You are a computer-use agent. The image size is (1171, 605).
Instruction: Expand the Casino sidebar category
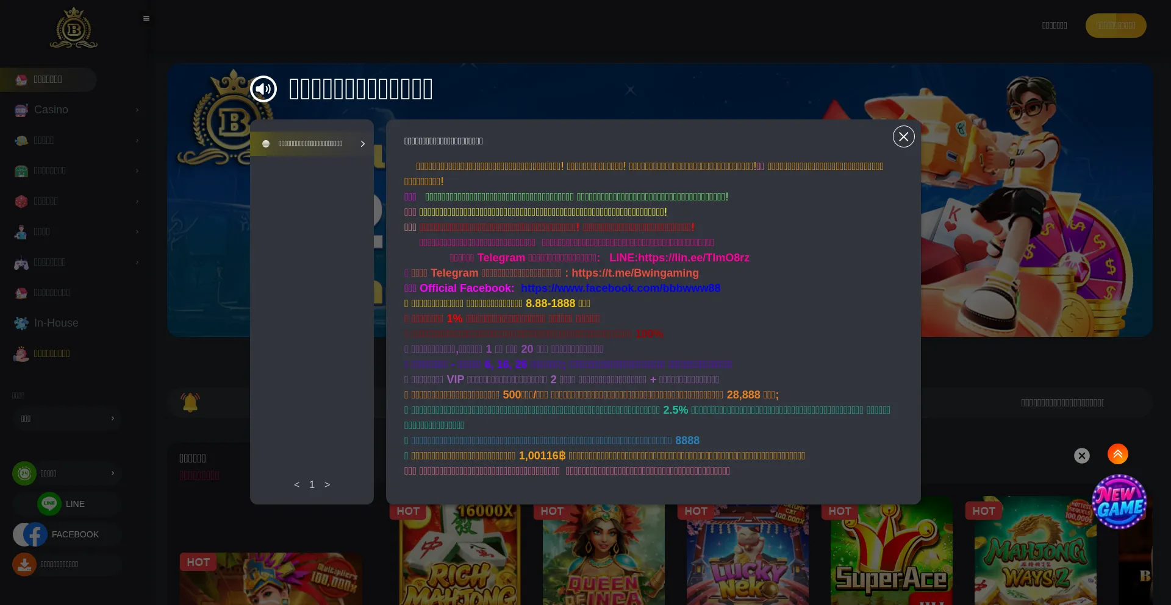[76, 110]
